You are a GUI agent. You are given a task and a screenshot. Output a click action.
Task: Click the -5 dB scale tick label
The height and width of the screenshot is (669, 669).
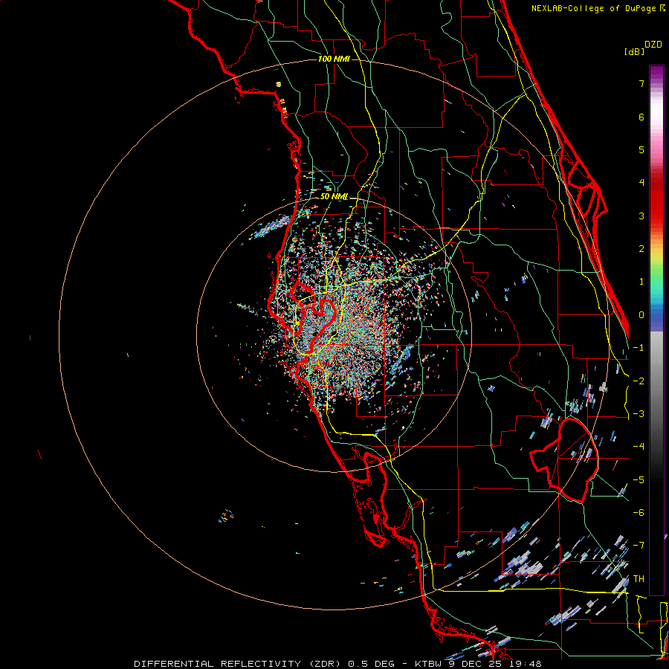click(639, 480)
